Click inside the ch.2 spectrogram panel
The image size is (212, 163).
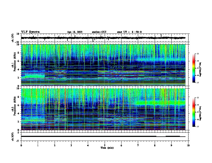coord(103,109)
